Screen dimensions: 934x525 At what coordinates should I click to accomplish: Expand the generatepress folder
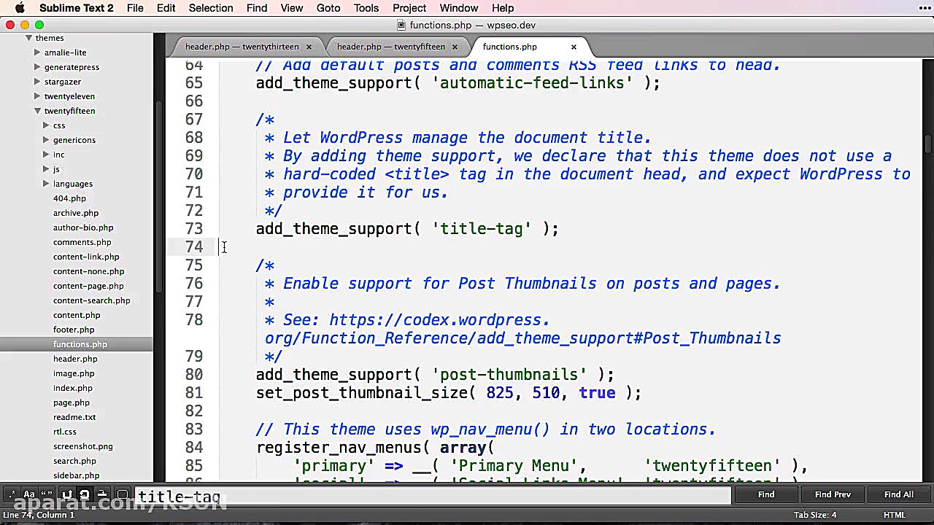point(37,67)
